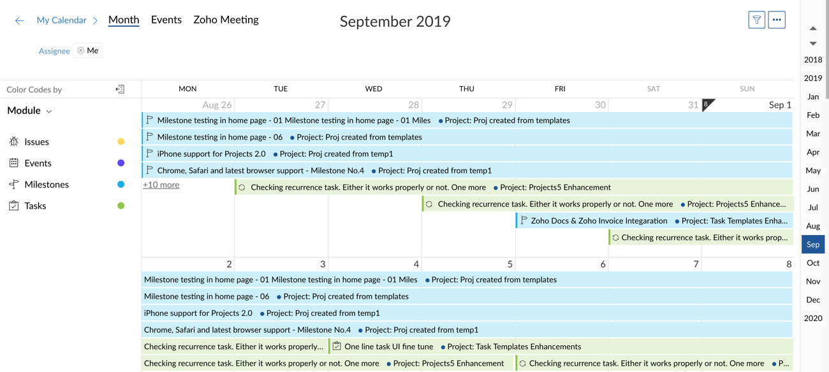
Task: Select year 2019 in the side navigator
Action: tap(813, 78)
